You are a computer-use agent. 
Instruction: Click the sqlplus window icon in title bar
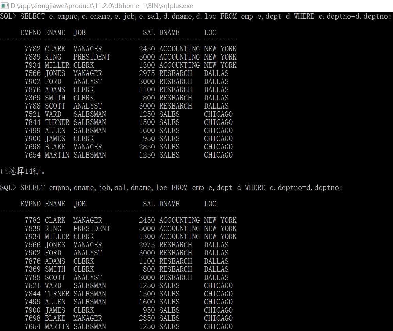4,5
